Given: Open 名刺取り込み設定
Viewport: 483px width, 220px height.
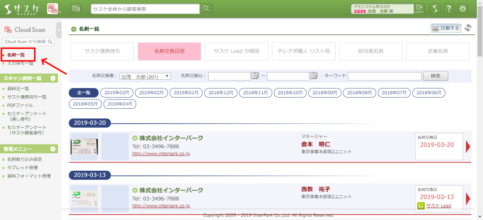Looking at the screenshot, I should pyautogui.click(x=25, y=159).
